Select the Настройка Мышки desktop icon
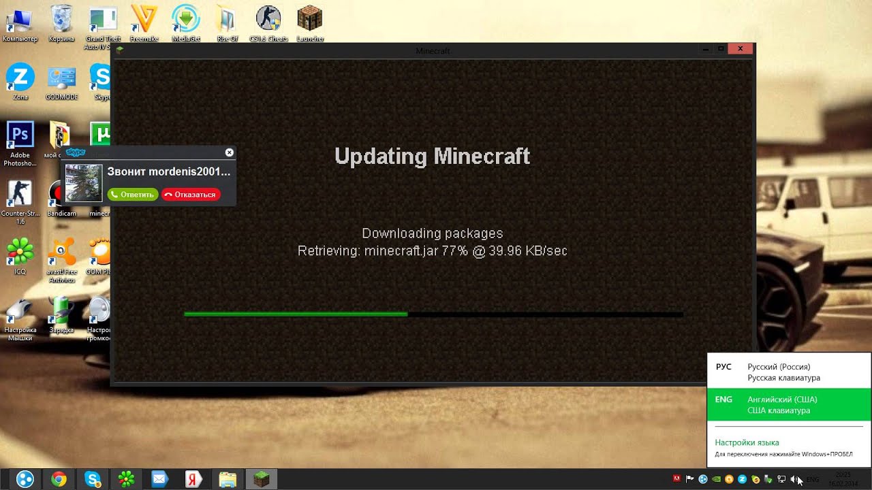 [x=20, y=318]
